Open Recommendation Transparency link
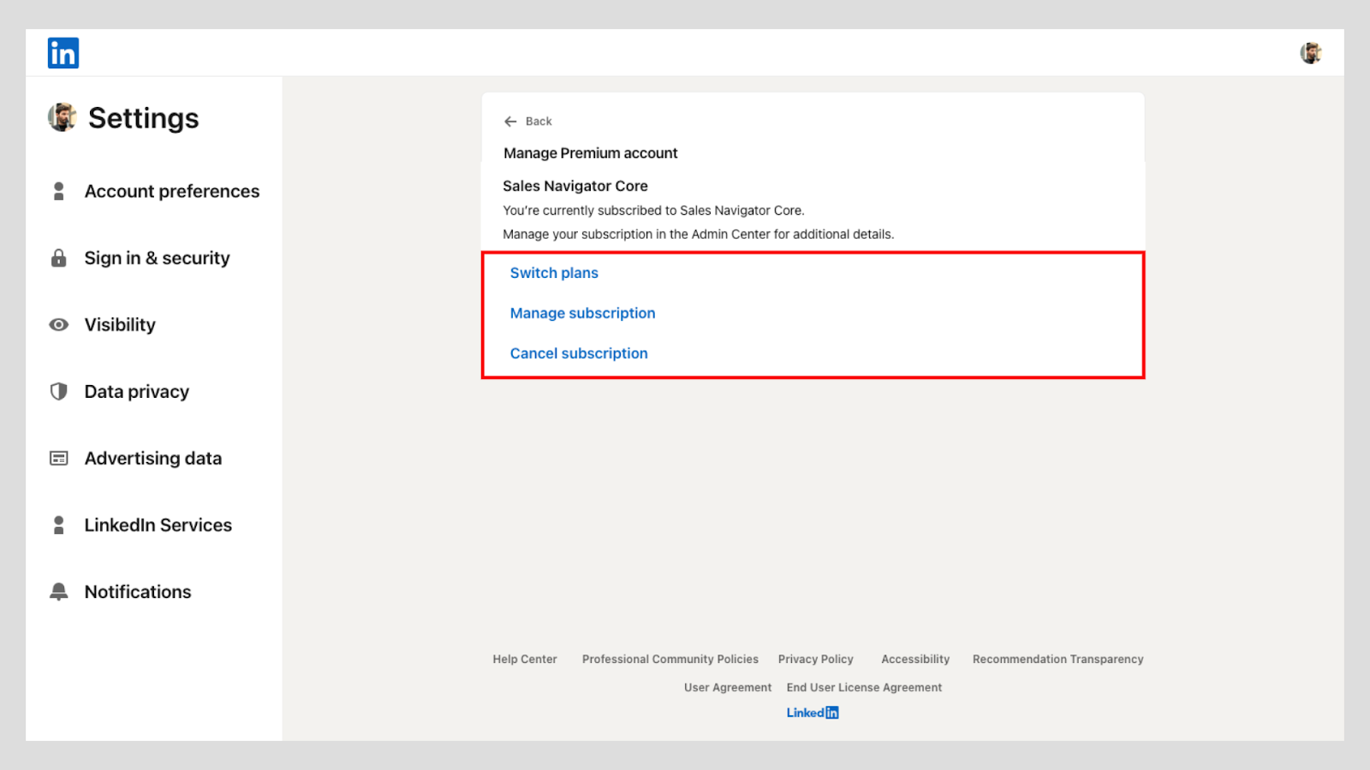1370x770 pixels. click(1058, 660)
